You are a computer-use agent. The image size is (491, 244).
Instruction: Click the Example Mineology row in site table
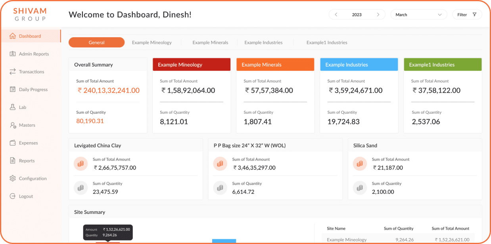(x=397, y=240)
